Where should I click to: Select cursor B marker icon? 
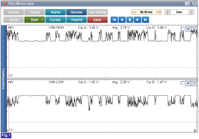pos(159,12)
